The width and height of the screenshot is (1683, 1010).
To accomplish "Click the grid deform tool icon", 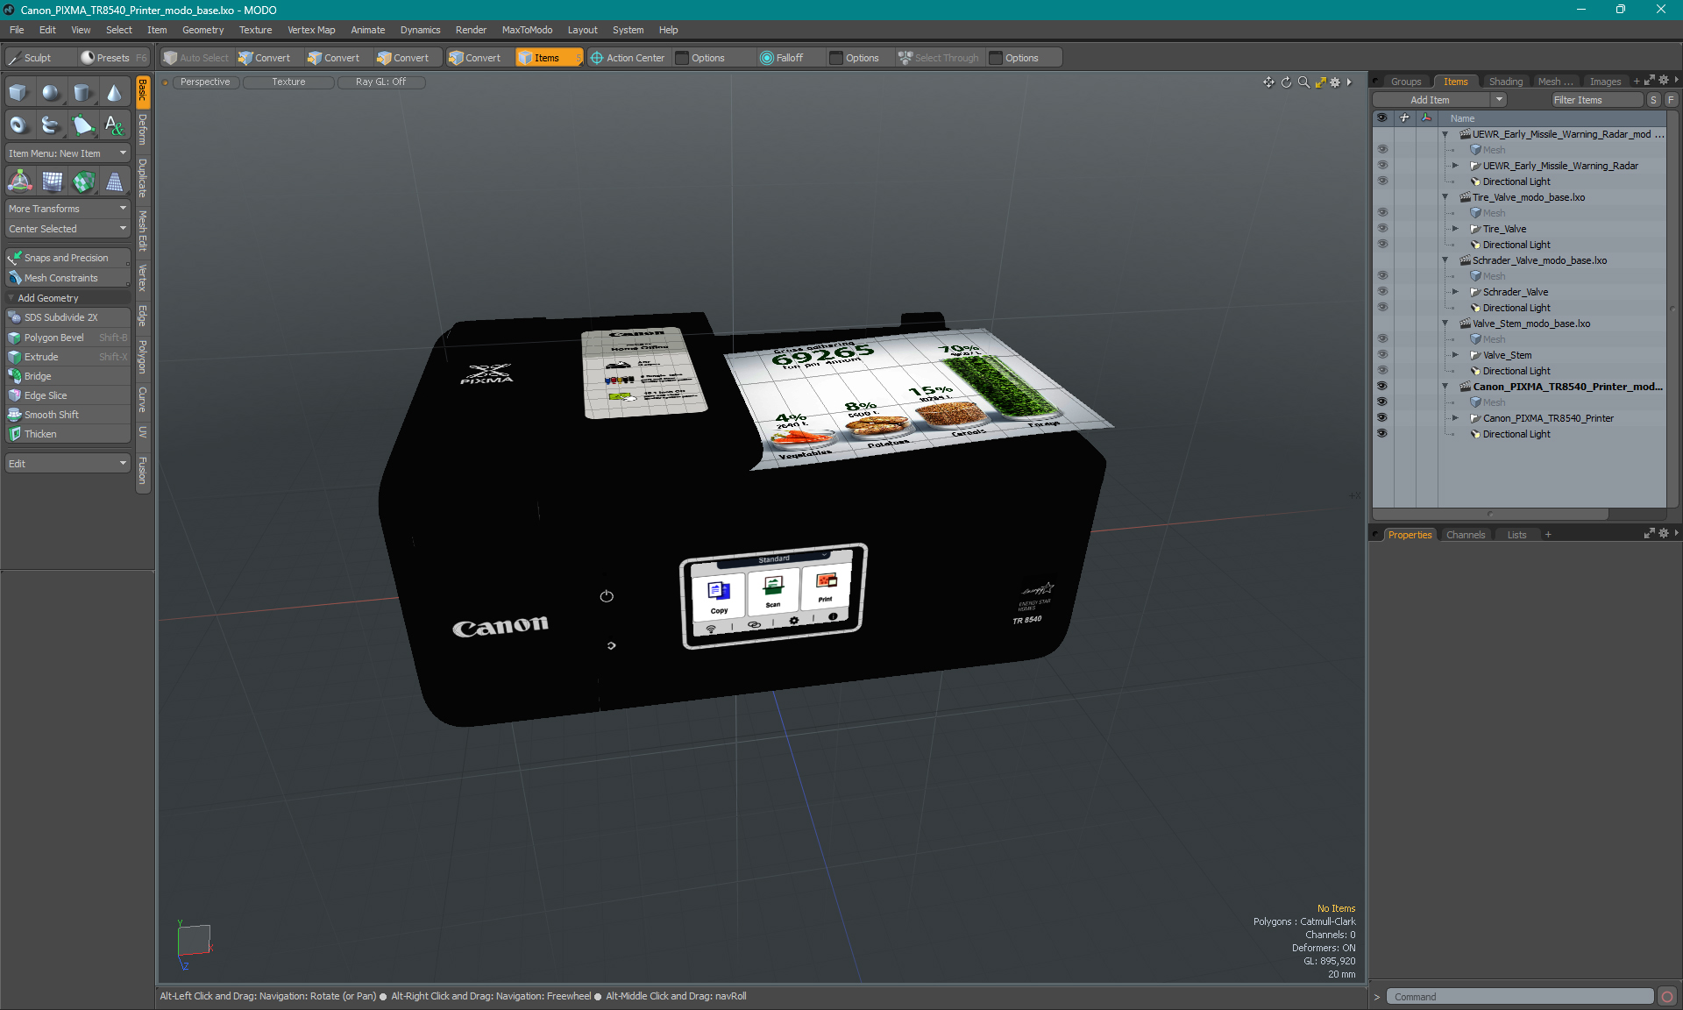I will point(53,181).
